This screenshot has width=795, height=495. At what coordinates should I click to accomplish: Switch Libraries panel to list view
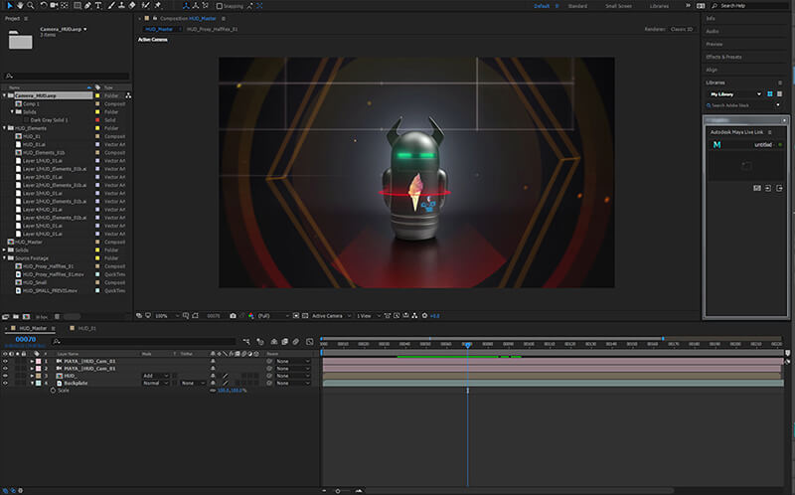pos(779,93)
